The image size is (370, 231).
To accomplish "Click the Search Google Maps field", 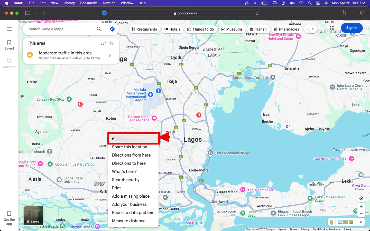I will pyautogui.click(x=60, y=29).
